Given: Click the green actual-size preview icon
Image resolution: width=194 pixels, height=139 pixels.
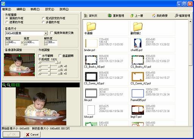Looking at the screenshot, I should tap(18, 85).
